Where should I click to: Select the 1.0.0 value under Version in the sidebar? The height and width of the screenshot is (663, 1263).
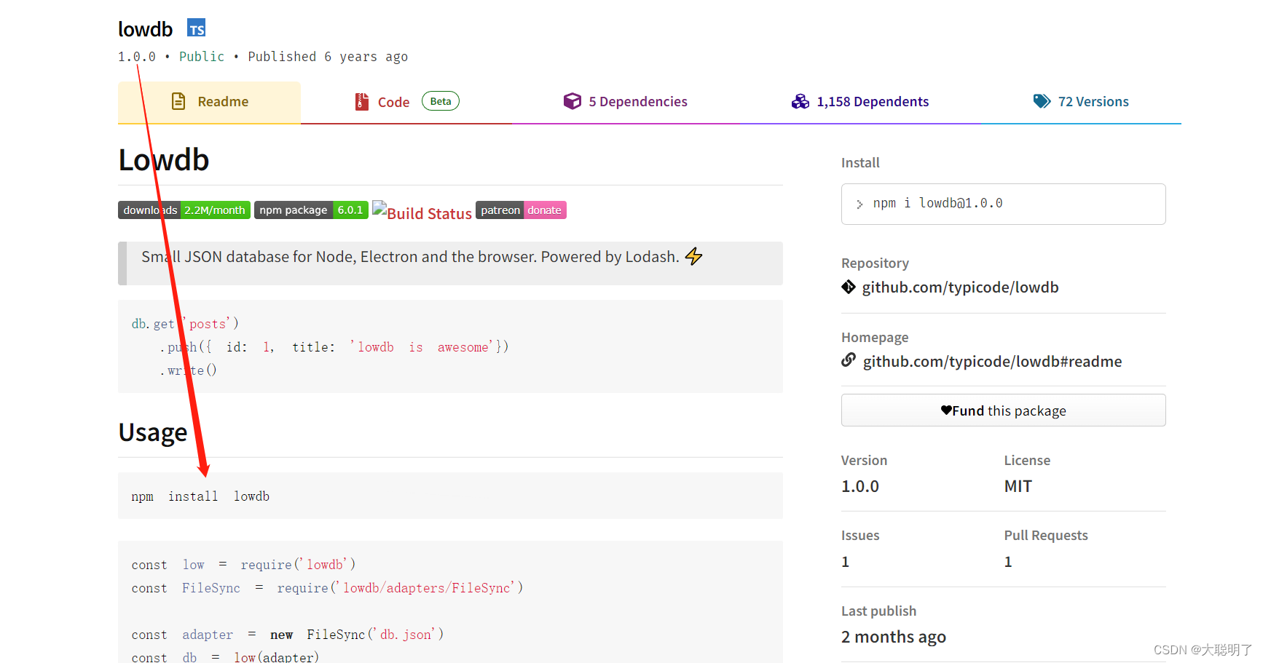[860, 486]
